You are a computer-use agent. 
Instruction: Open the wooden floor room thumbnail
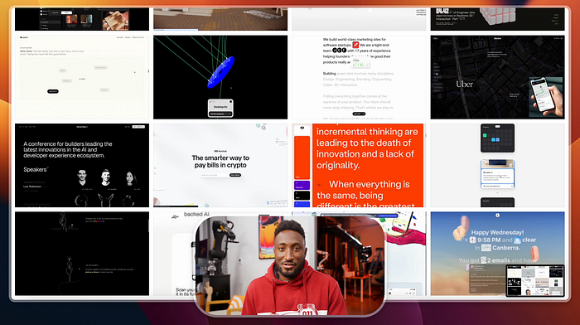coord(220,19)
